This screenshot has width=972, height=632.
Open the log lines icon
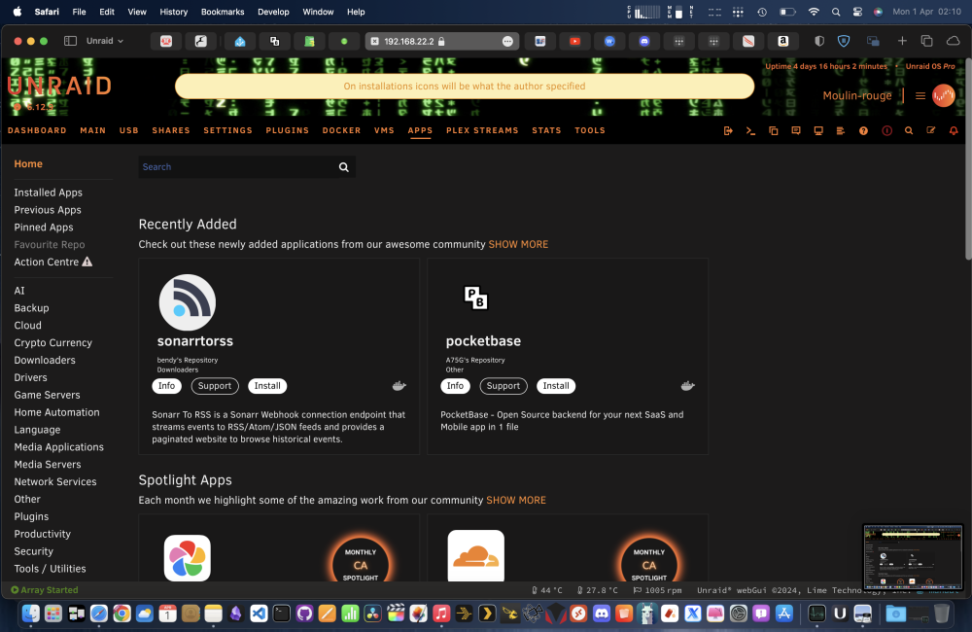coord(841,131)
